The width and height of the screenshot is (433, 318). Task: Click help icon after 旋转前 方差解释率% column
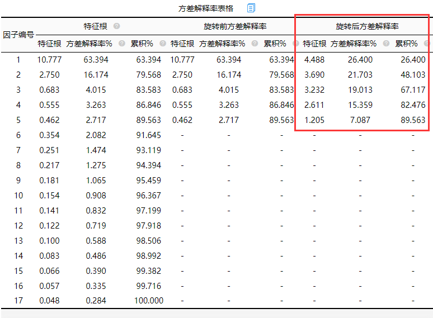255,44
